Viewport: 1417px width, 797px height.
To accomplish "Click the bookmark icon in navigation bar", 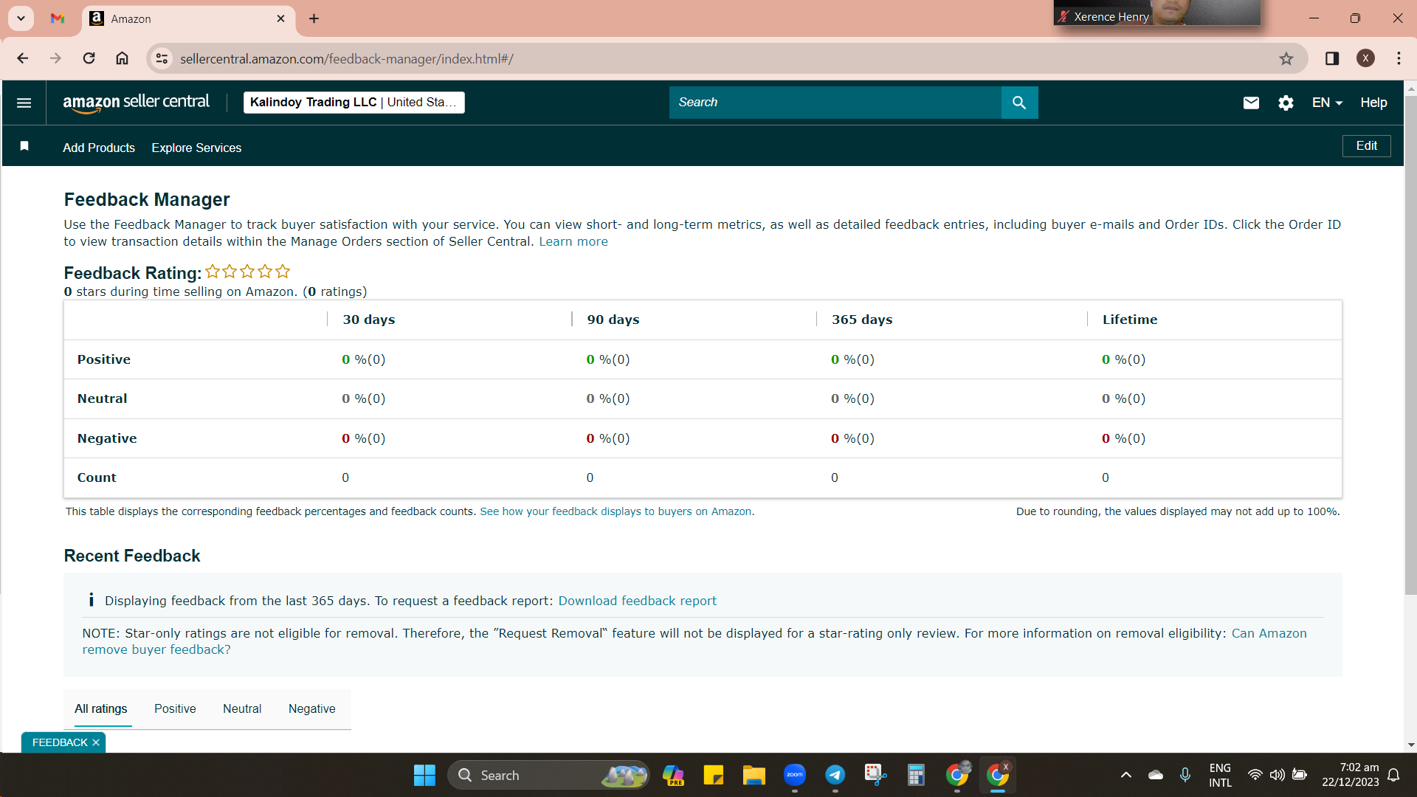I will point(24,146).
